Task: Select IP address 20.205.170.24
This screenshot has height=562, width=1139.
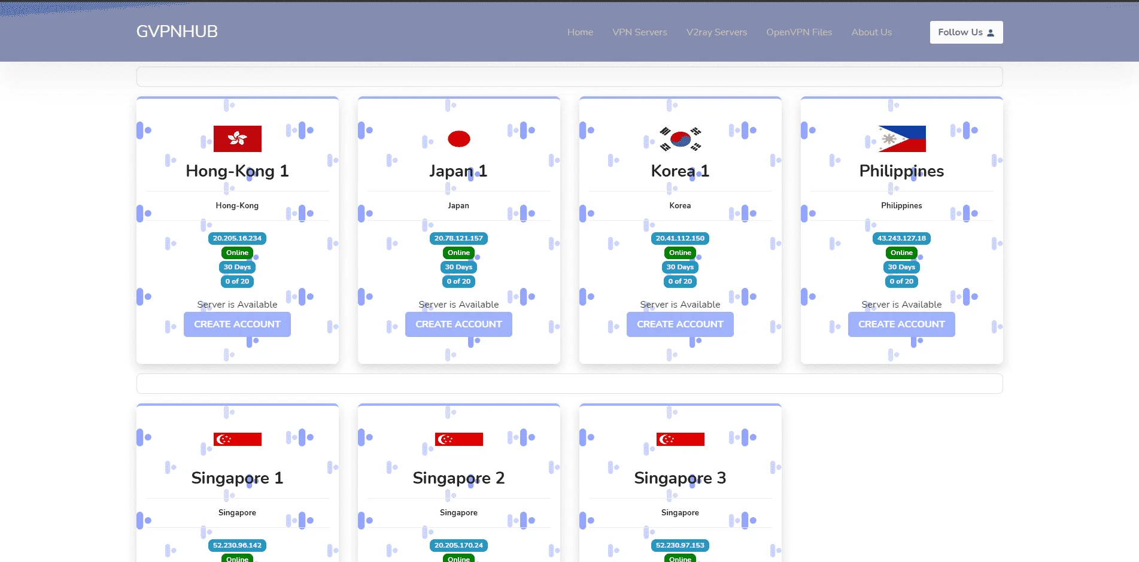Action: point(458,545)
